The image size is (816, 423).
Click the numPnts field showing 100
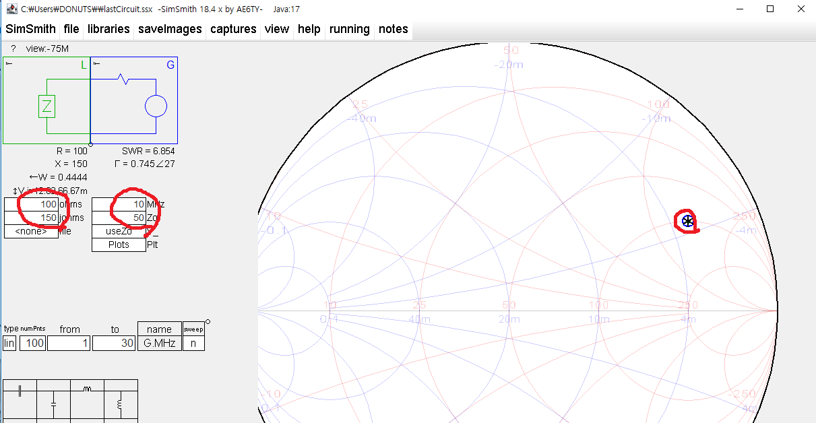coord(32,343)
